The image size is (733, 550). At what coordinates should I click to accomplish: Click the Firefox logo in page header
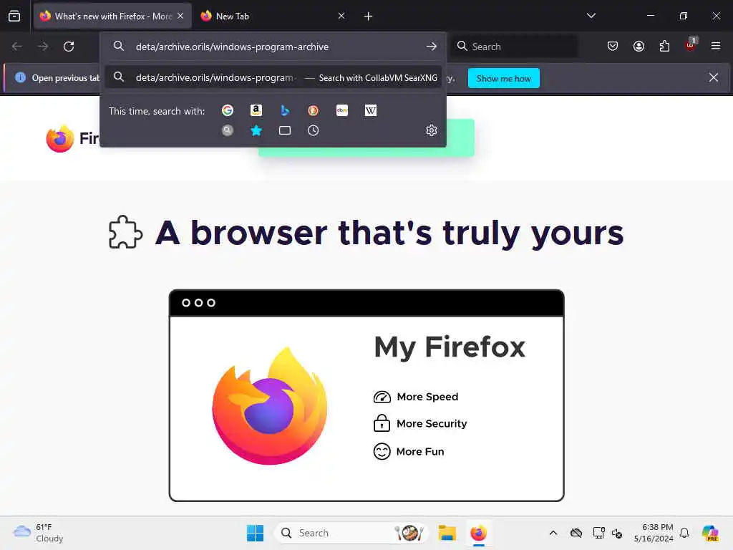coord(60,138)
